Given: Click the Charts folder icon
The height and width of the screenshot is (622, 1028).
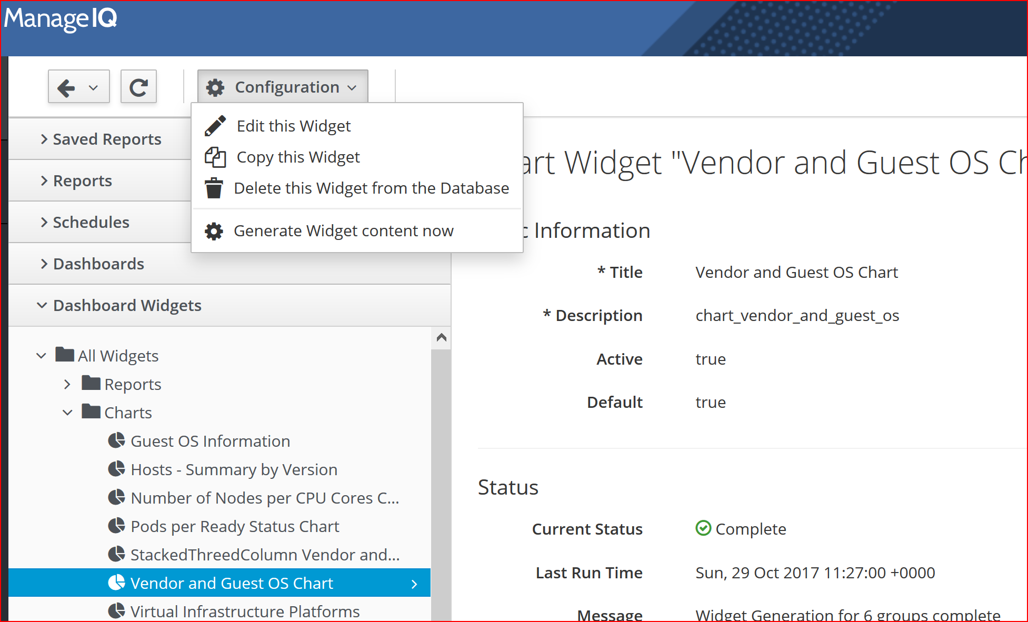Looking at the screenshot, I should click(x=91, y=412).
